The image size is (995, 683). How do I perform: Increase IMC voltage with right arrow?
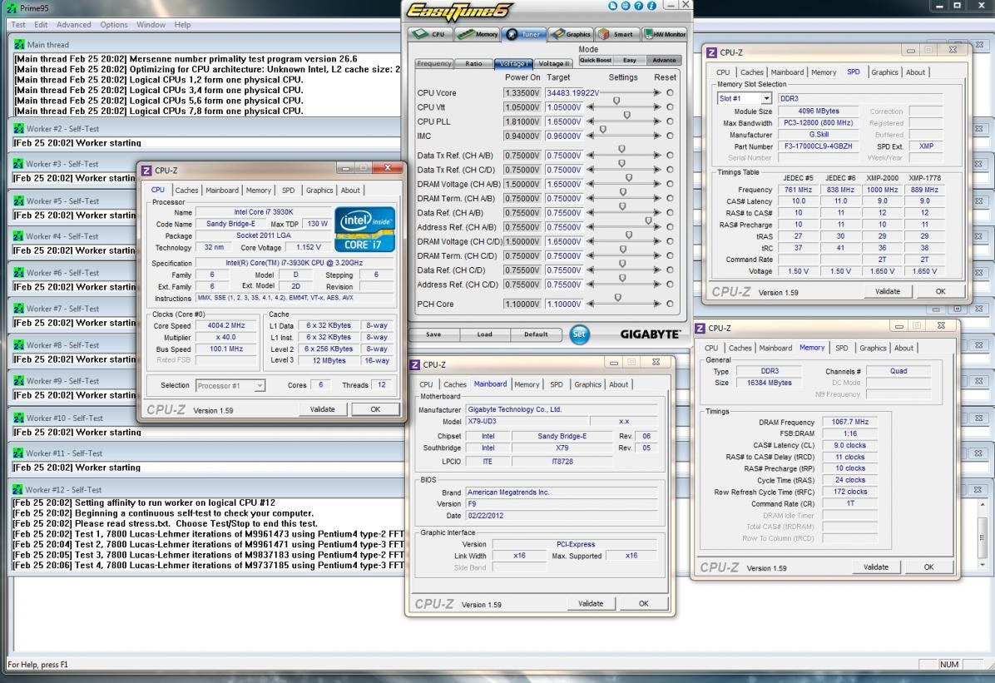pos(657,136)
